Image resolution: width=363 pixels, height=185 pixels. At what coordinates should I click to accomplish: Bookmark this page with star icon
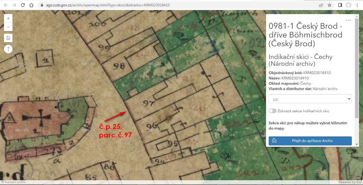point(330,5)
